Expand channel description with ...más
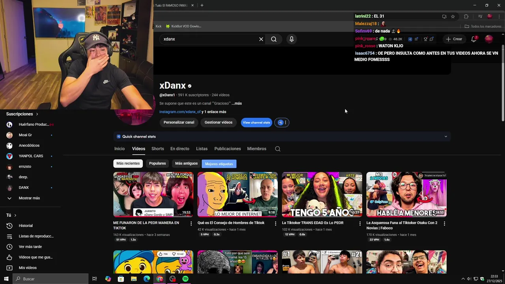The image size is (505, 284). tap(237, 103)
